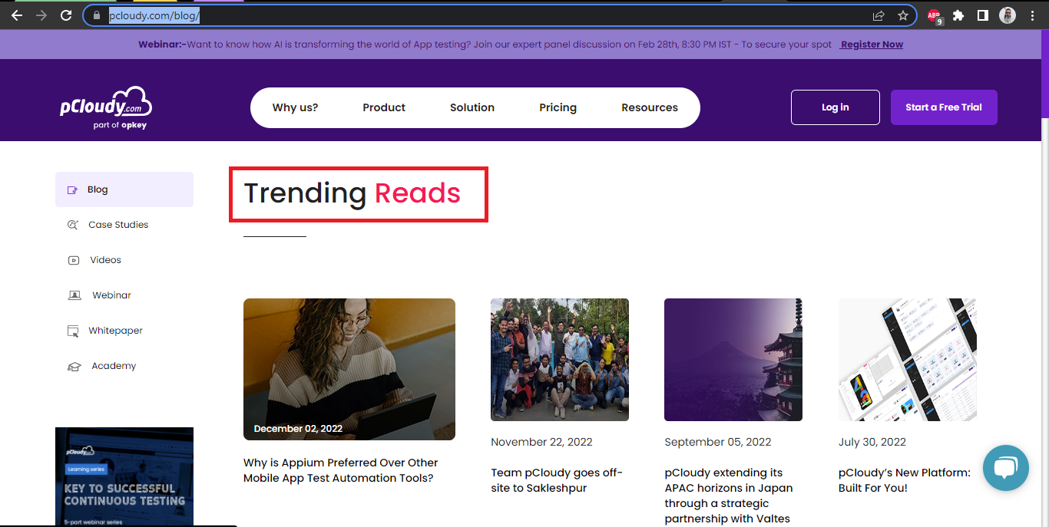Click the Whitepaper sidebar icon
This screenshot has width=1049, height=527.
pyautogui.click(x=73, y=331)
